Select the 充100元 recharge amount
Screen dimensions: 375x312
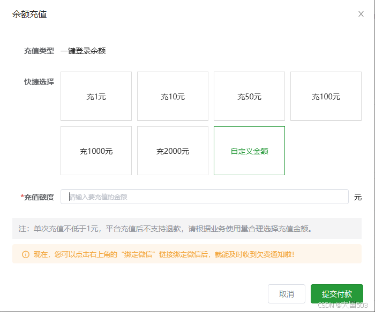[326, 96]
